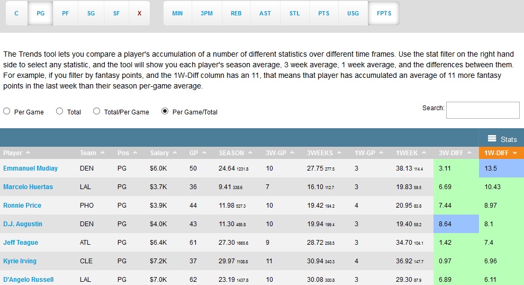Click 19.94 3WEEKS value for D.J. Augustin
The image size is (524, 285).
[315, 224]
